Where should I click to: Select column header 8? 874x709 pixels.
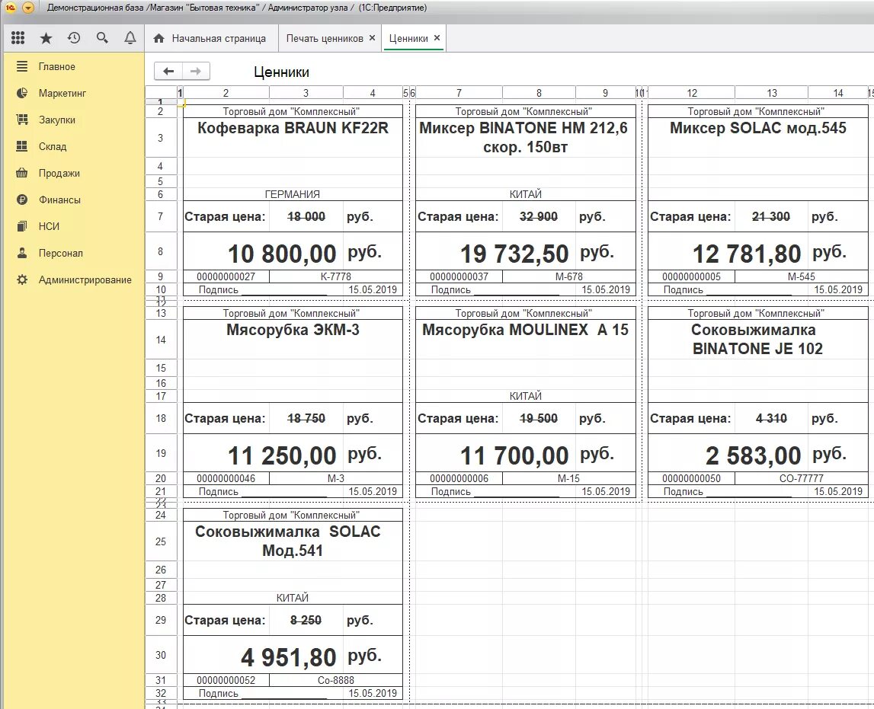(x=539, y=93)
